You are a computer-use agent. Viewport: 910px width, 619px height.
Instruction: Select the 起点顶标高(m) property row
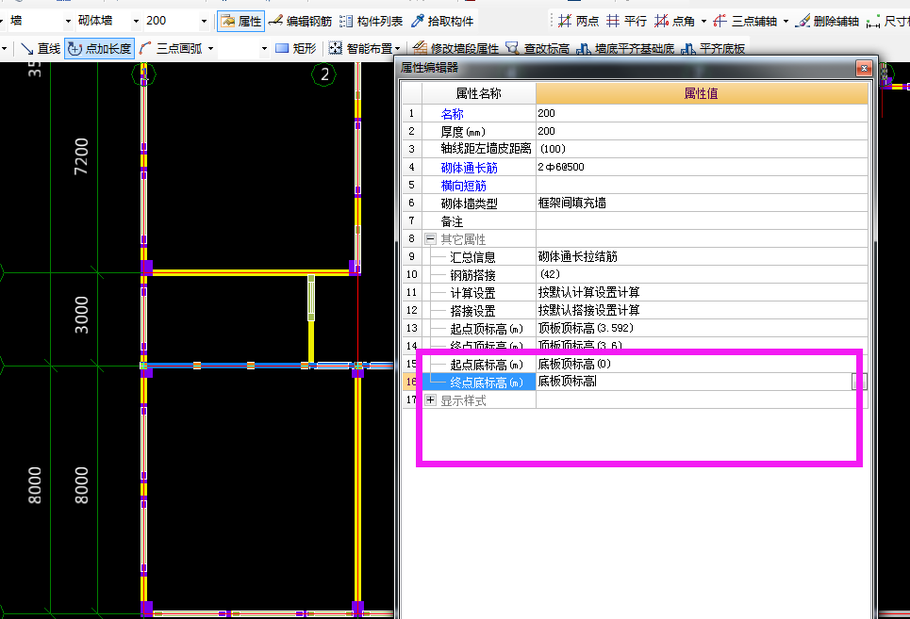(x=479, y=329)
